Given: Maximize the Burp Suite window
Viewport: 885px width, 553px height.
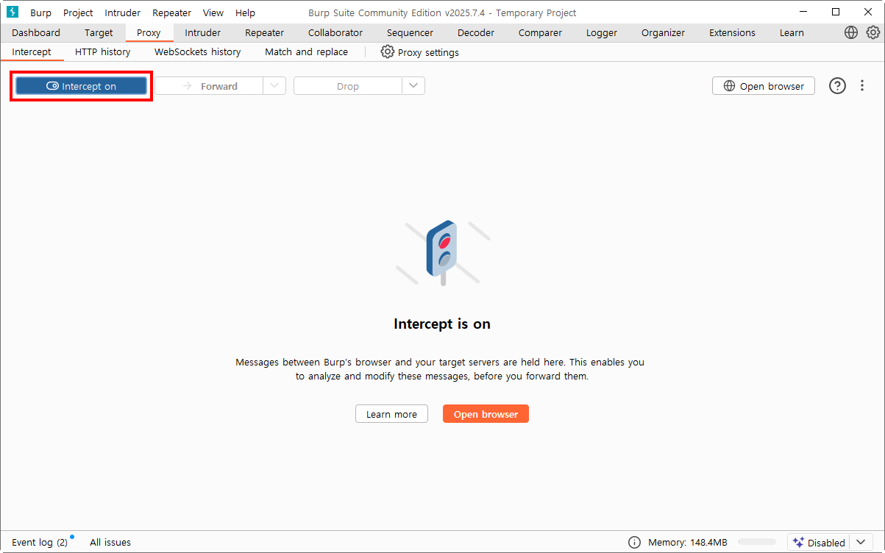Looking at the screenshot, I should point(836,12).
